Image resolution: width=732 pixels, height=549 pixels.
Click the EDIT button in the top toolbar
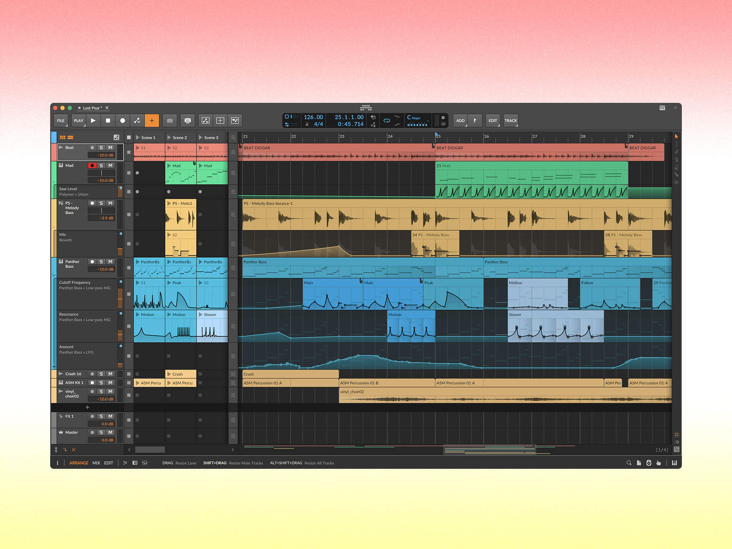492,120
